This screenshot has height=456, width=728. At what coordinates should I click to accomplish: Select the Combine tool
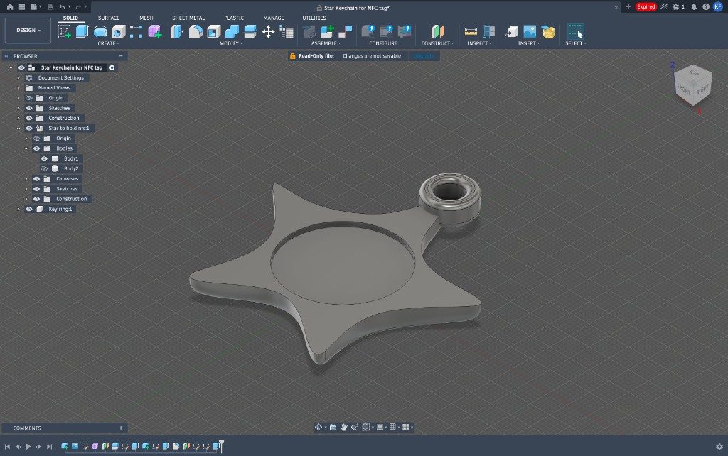pyautogui.click(x=232, y=31)
